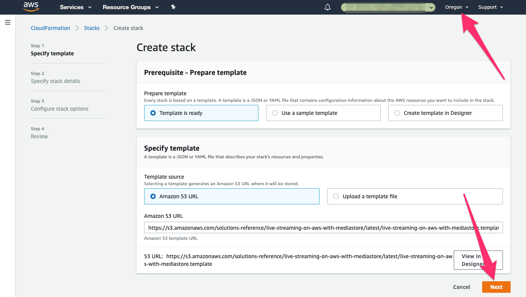Choose Upload a template file option
Screen dimensions: 526x297
pos(415,196)
